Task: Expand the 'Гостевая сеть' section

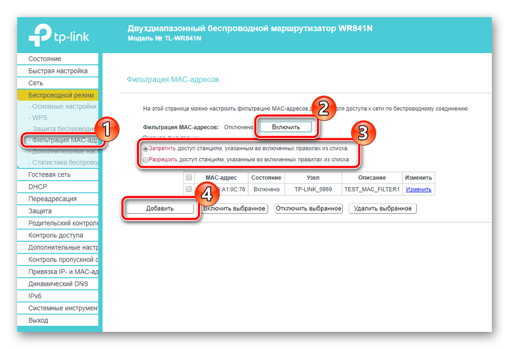Action: [x=49, y=175]
